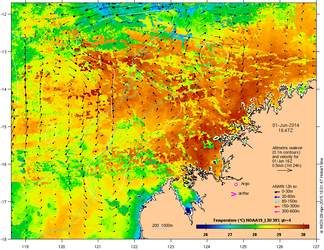Click the longitude label '122'

[x=134, y=246]
